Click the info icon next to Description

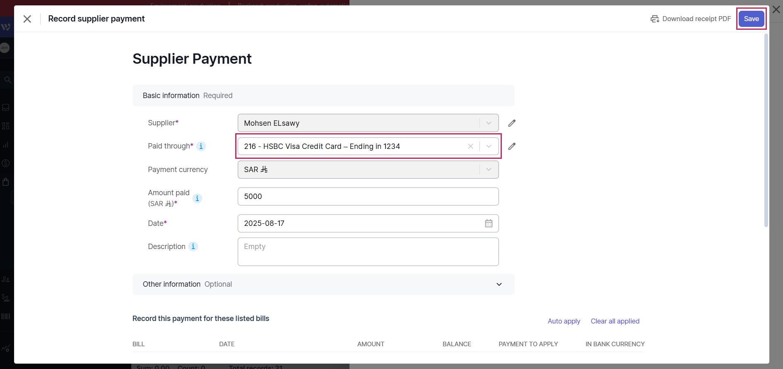pyautogui.click(x=193, y=247)
